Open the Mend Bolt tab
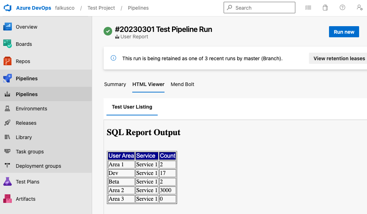 (182, 84)
